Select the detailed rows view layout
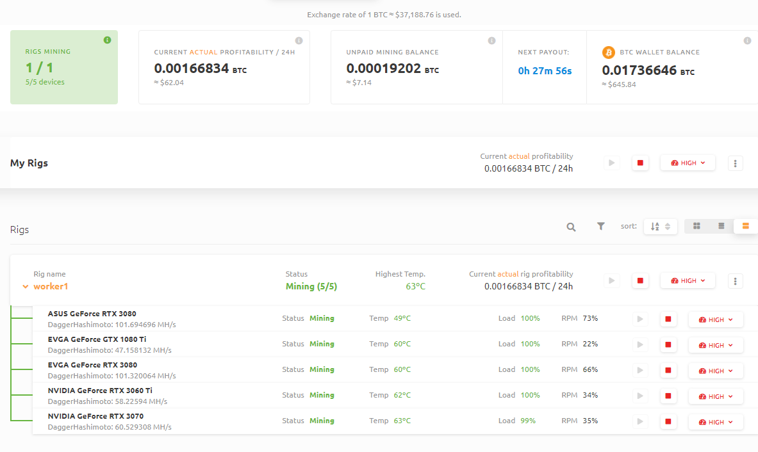Viewport: 758px width, 452px height. click(x=745, y=226)
